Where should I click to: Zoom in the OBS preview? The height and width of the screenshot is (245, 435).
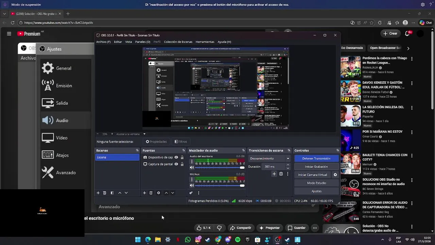pyautogui.click(x=112, y=134)
